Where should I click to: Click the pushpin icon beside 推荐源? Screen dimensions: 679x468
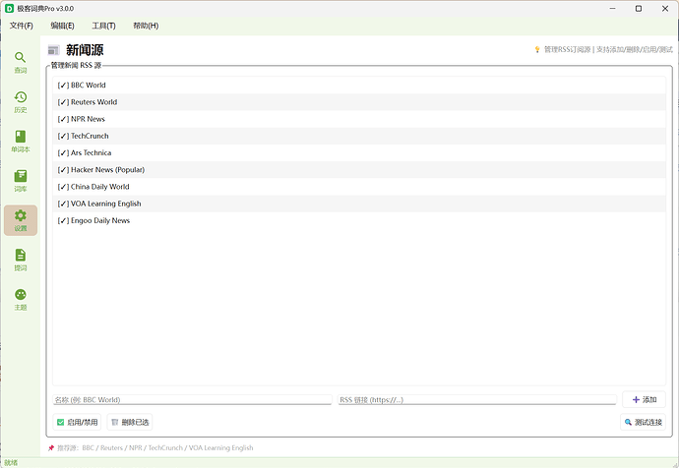(51, 447)
